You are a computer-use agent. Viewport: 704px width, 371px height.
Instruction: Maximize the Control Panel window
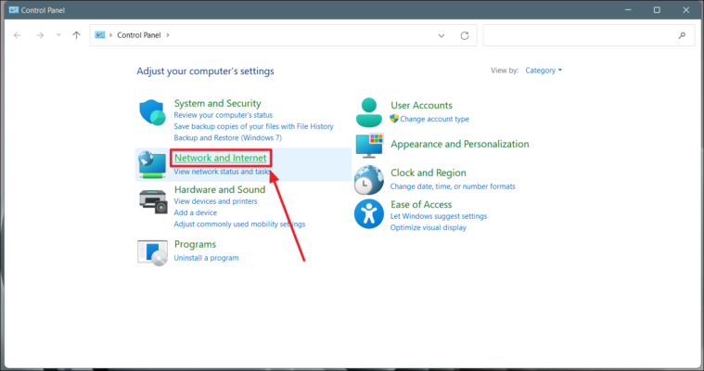pyautogui.click(x=657, y=10)
